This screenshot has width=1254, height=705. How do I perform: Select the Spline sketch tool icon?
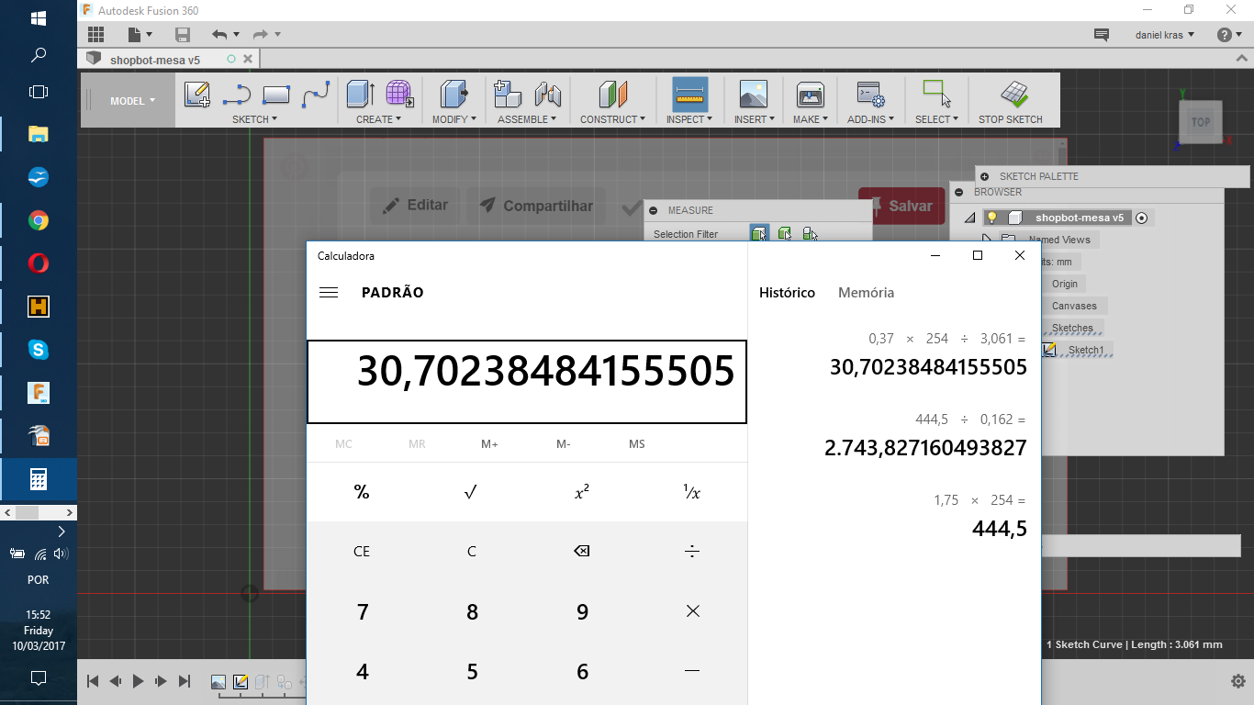(x=316, y=95)
